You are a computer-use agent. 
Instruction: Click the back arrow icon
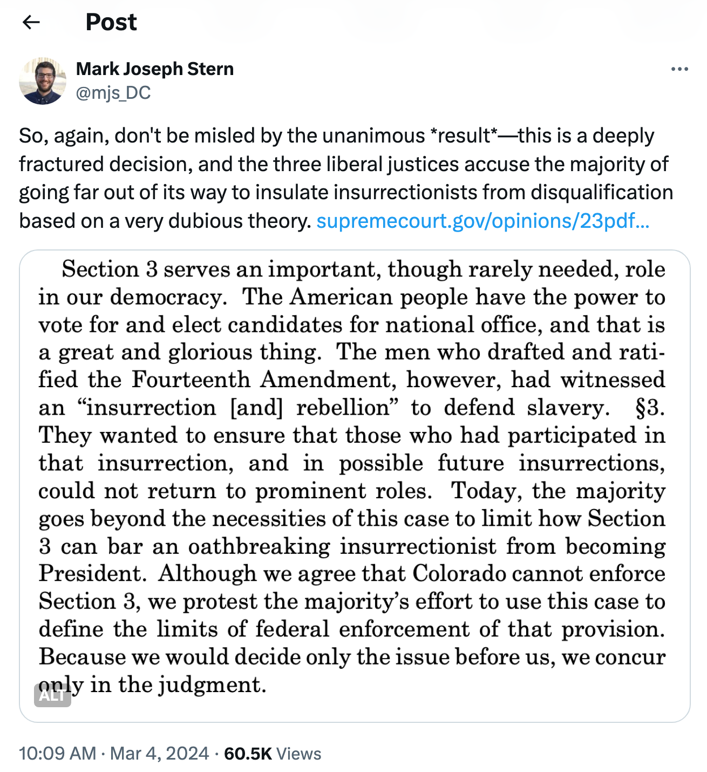coord(31,22)
